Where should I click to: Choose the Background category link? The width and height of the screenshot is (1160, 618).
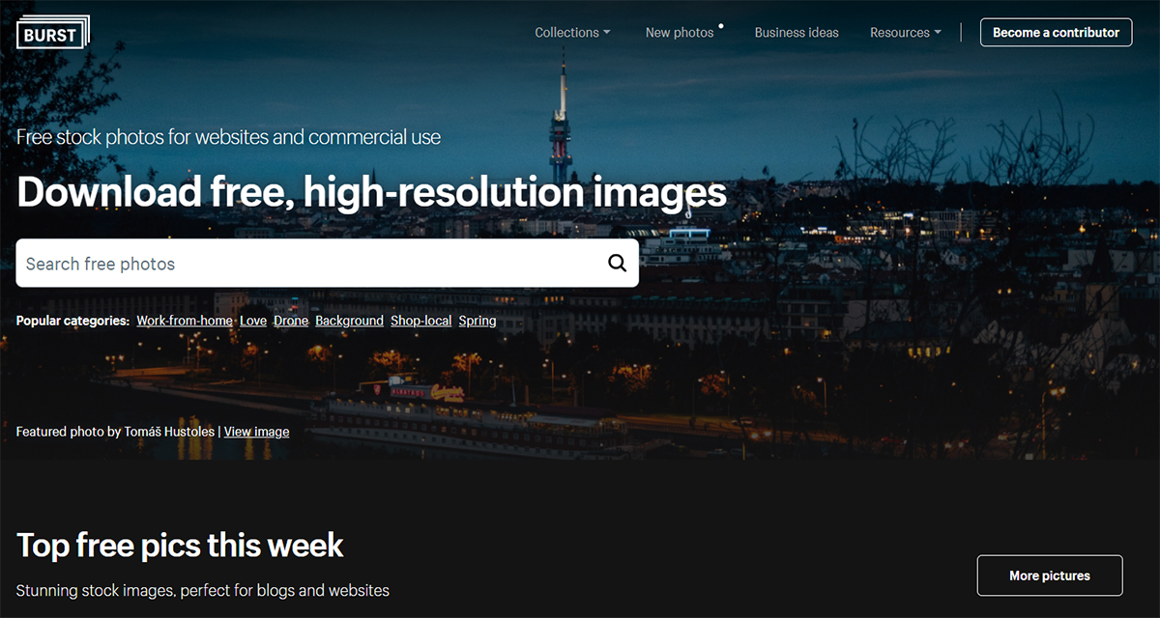tap(349, 321)
